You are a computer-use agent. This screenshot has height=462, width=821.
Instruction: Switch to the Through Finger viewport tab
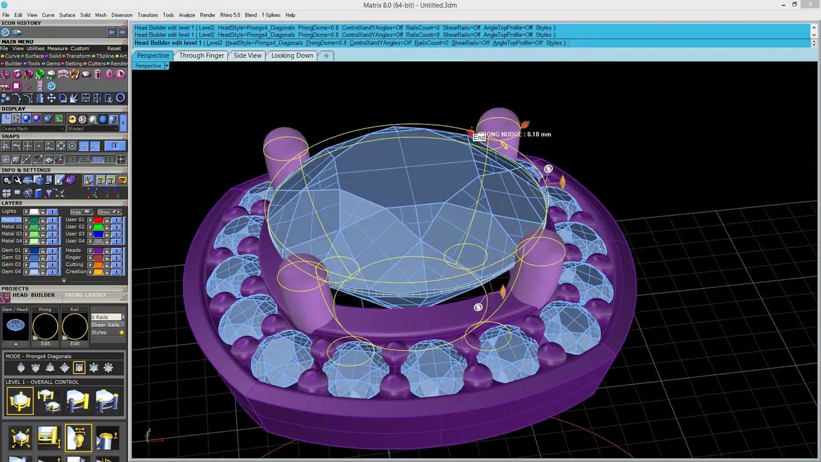202,56
